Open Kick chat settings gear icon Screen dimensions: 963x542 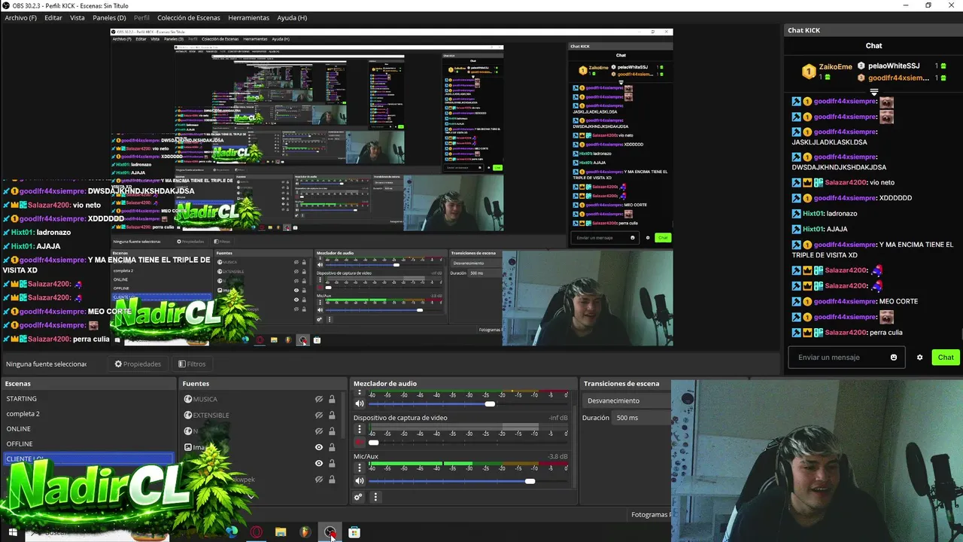(919, 358)
